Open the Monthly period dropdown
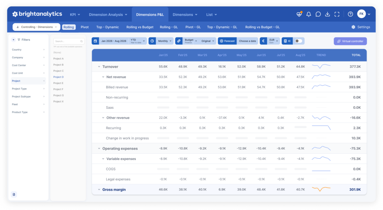This screenshot has height=210, width=383. tap(165, 41)
